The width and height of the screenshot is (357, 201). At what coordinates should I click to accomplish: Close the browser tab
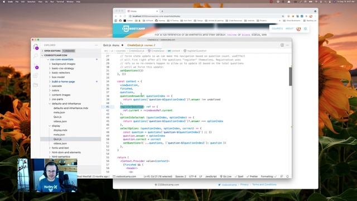(x=157, y=11)
